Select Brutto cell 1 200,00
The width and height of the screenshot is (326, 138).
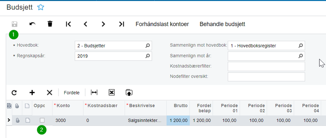tap(178, 120)
